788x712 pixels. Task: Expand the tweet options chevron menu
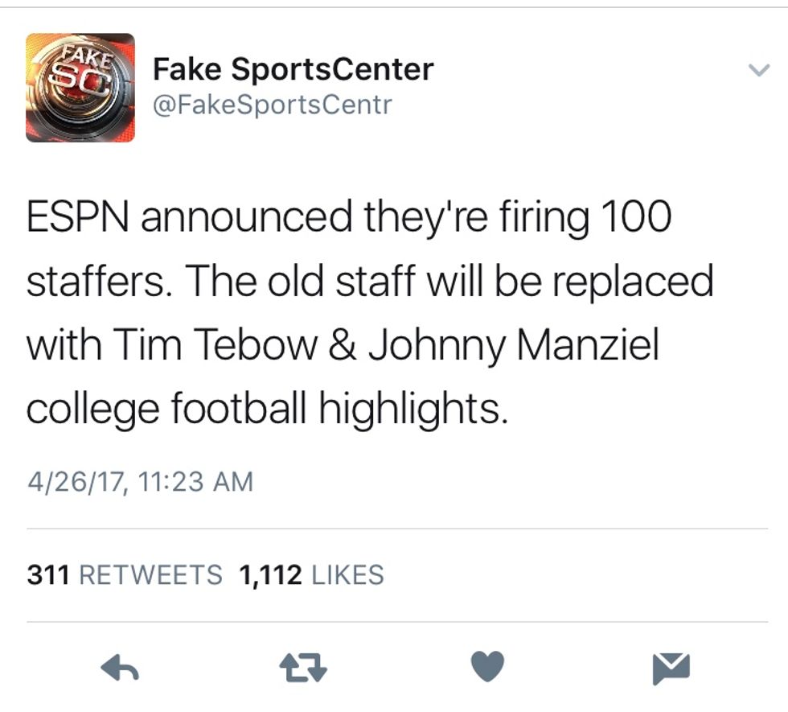759,71
